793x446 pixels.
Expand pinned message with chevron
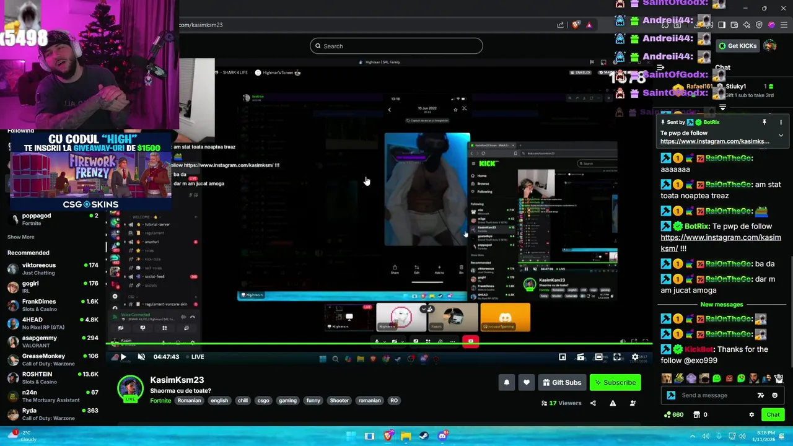click(x=781, y=135)
